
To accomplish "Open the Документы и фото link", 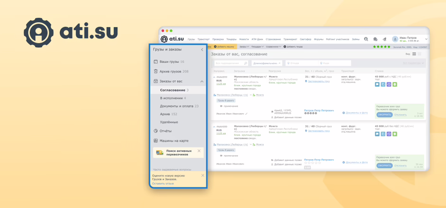I will pyautogui.click(x=356, y=113).
